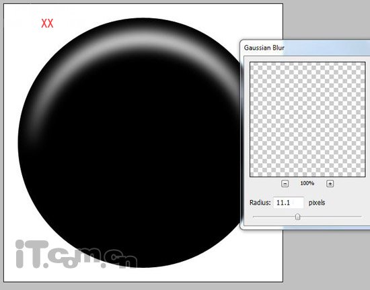The image size is (370, 290).
Task: Click the "pixels" unit label
Action: pyautogui.click(x=317, y=203)
